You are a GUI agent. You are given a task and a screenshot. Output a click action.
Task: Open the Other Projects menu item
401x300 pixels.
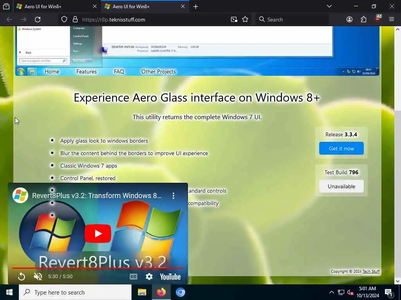coord(158,72)
